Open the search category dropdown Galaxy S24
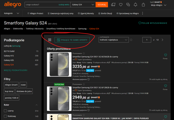This screenshot has width=174, height=120. click(82, 5)
